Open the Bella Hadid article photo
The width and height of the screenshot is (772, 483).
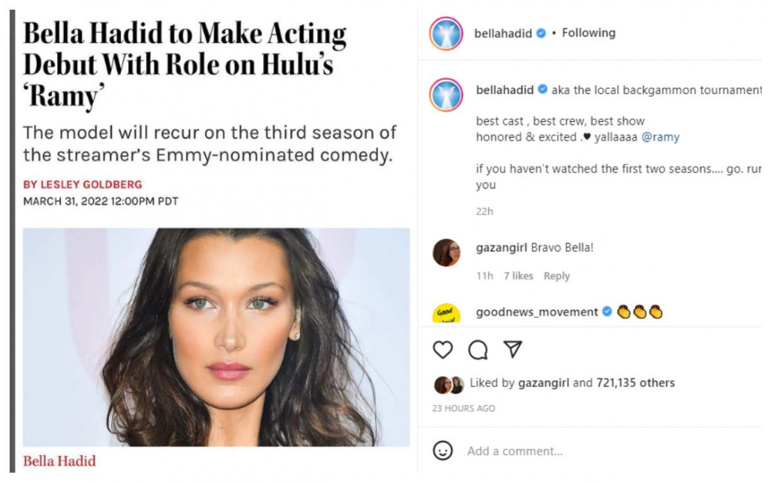[x=216, y=337]
